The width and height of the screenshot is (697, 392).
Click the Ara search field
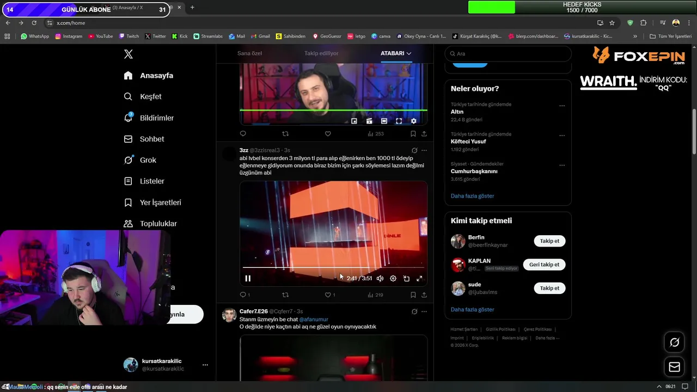pos(508,54)
